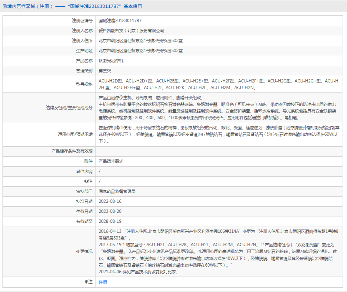
Task: Click the 有效期至 label
Action: 84,221
